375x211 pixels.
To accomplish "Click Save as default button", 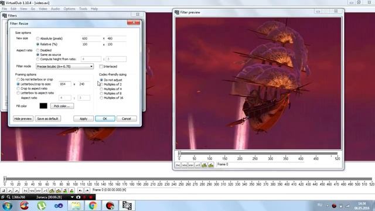I will (x=48, y=118).
